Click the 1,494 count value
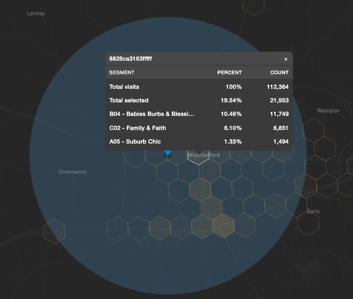 281,141
